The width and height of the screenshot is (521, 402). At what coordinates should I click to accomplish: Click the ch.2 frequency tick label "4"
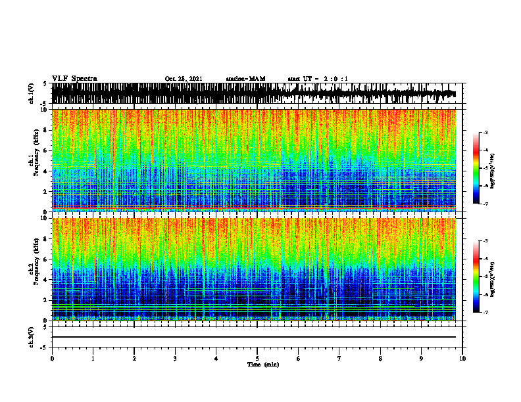(x=47, y=280)
